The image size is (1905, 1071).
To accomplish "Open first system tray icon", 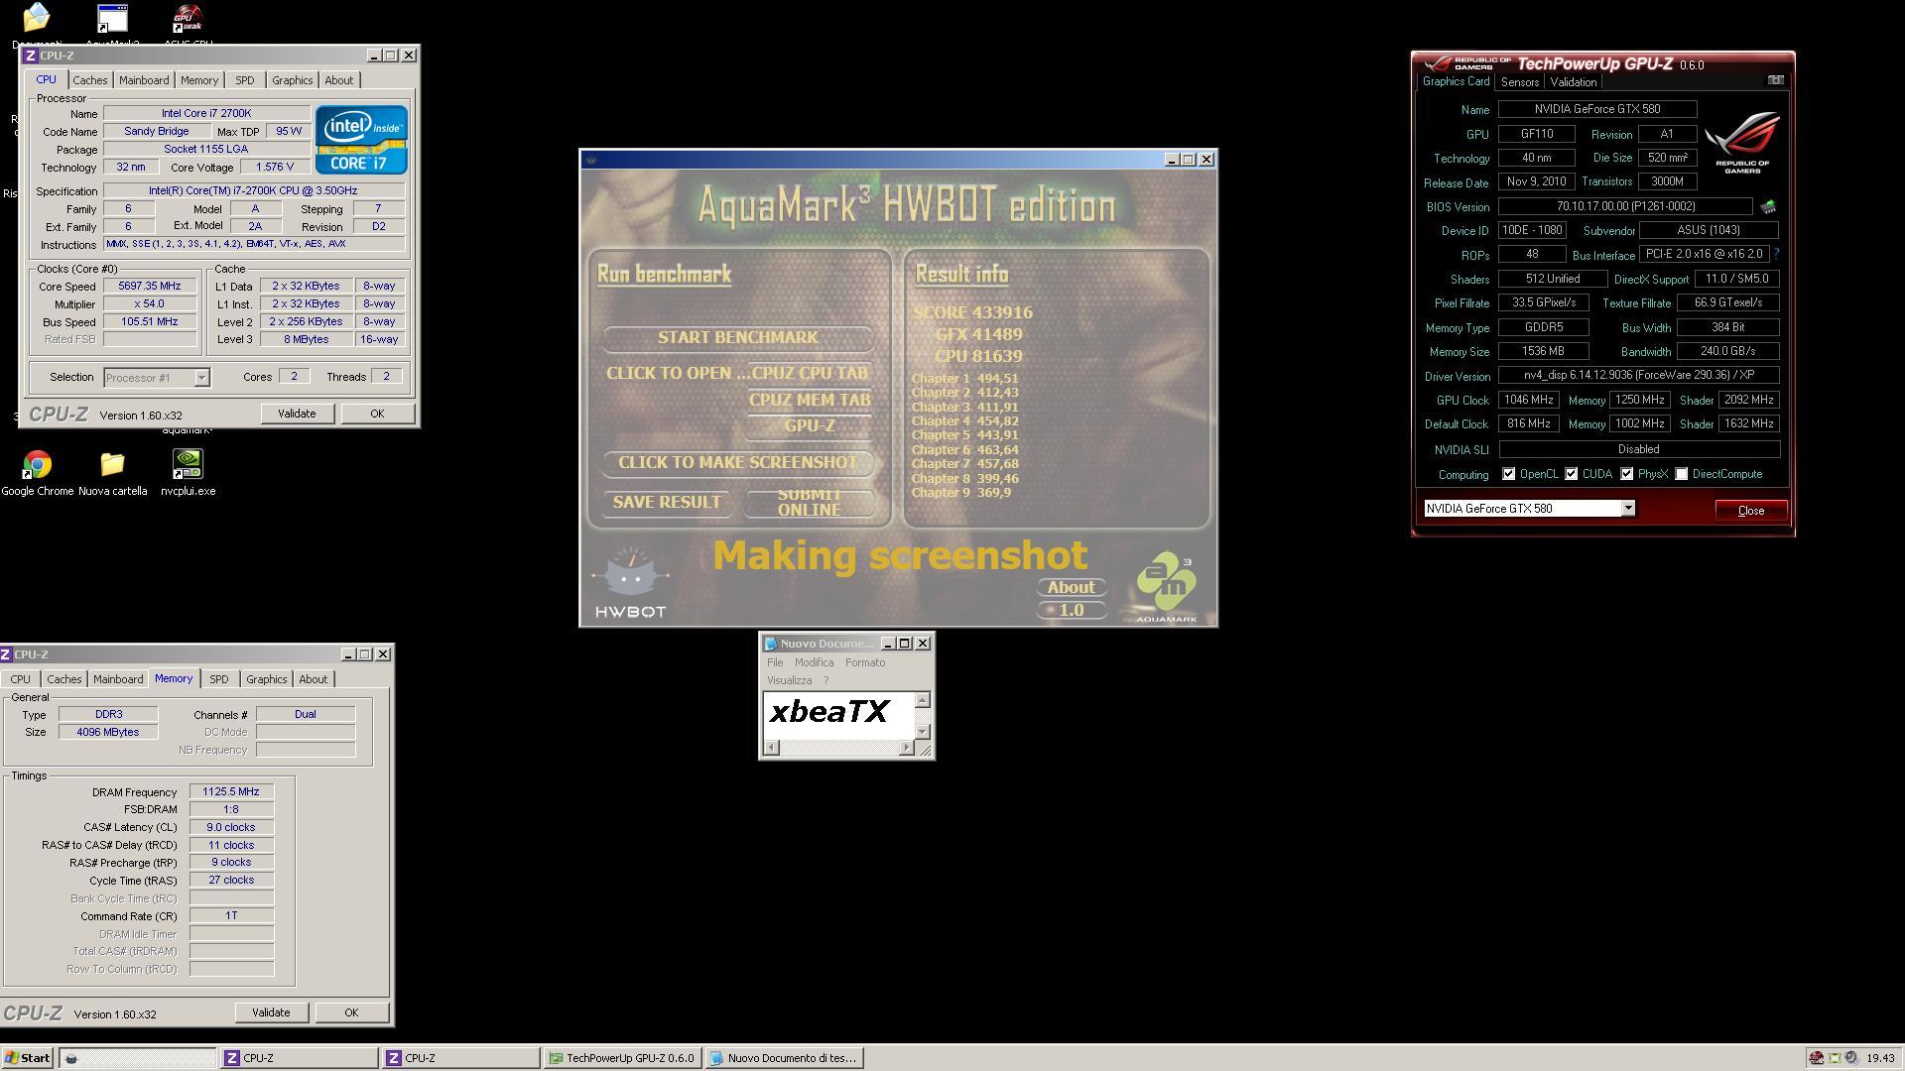I will [1816, 1058].
